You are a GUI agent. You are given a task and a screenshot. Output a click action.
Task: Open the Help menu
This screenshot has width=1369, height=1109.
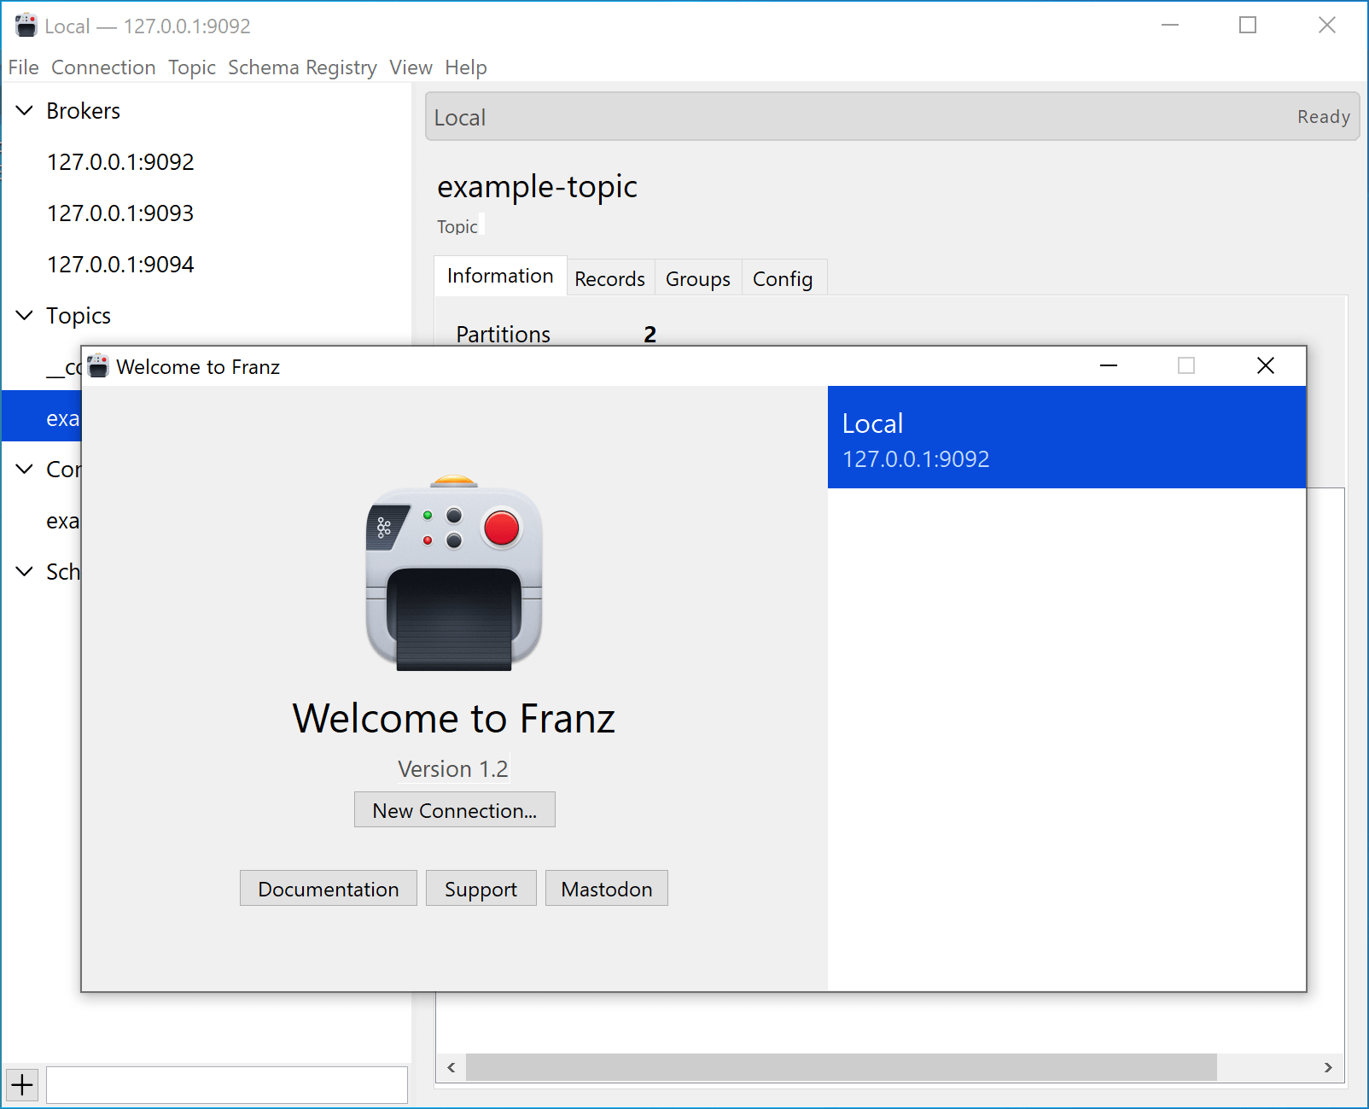tap(466, 67)
